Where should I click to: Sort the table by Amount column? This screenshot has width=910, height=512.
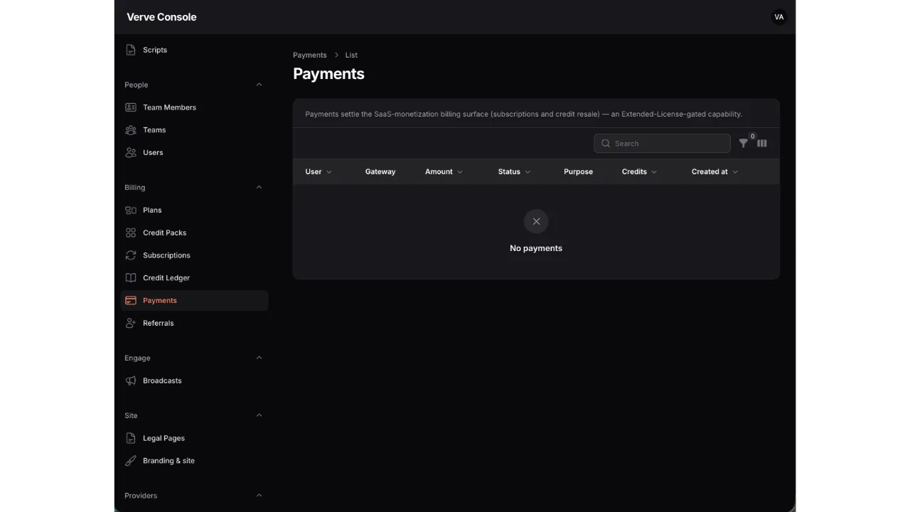click(x=444, y=171)
